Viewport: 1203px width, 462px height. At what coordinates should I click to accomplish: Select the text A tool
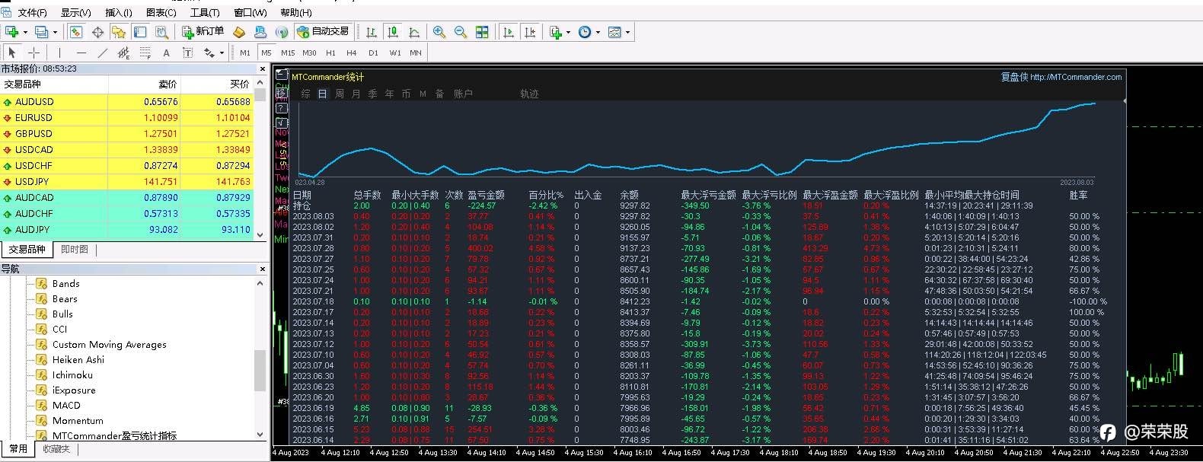[x=166, y=53]
